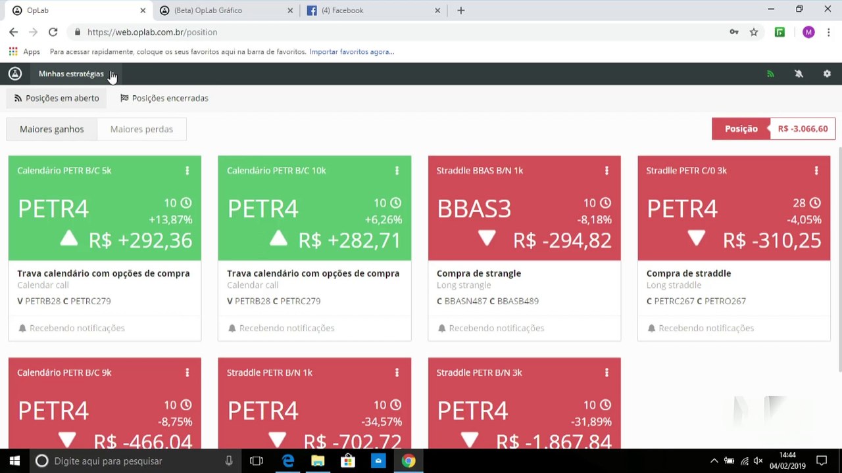The image size is (842, 473).
Task: Close the OpLab browser tab
Action: point(143,11)
